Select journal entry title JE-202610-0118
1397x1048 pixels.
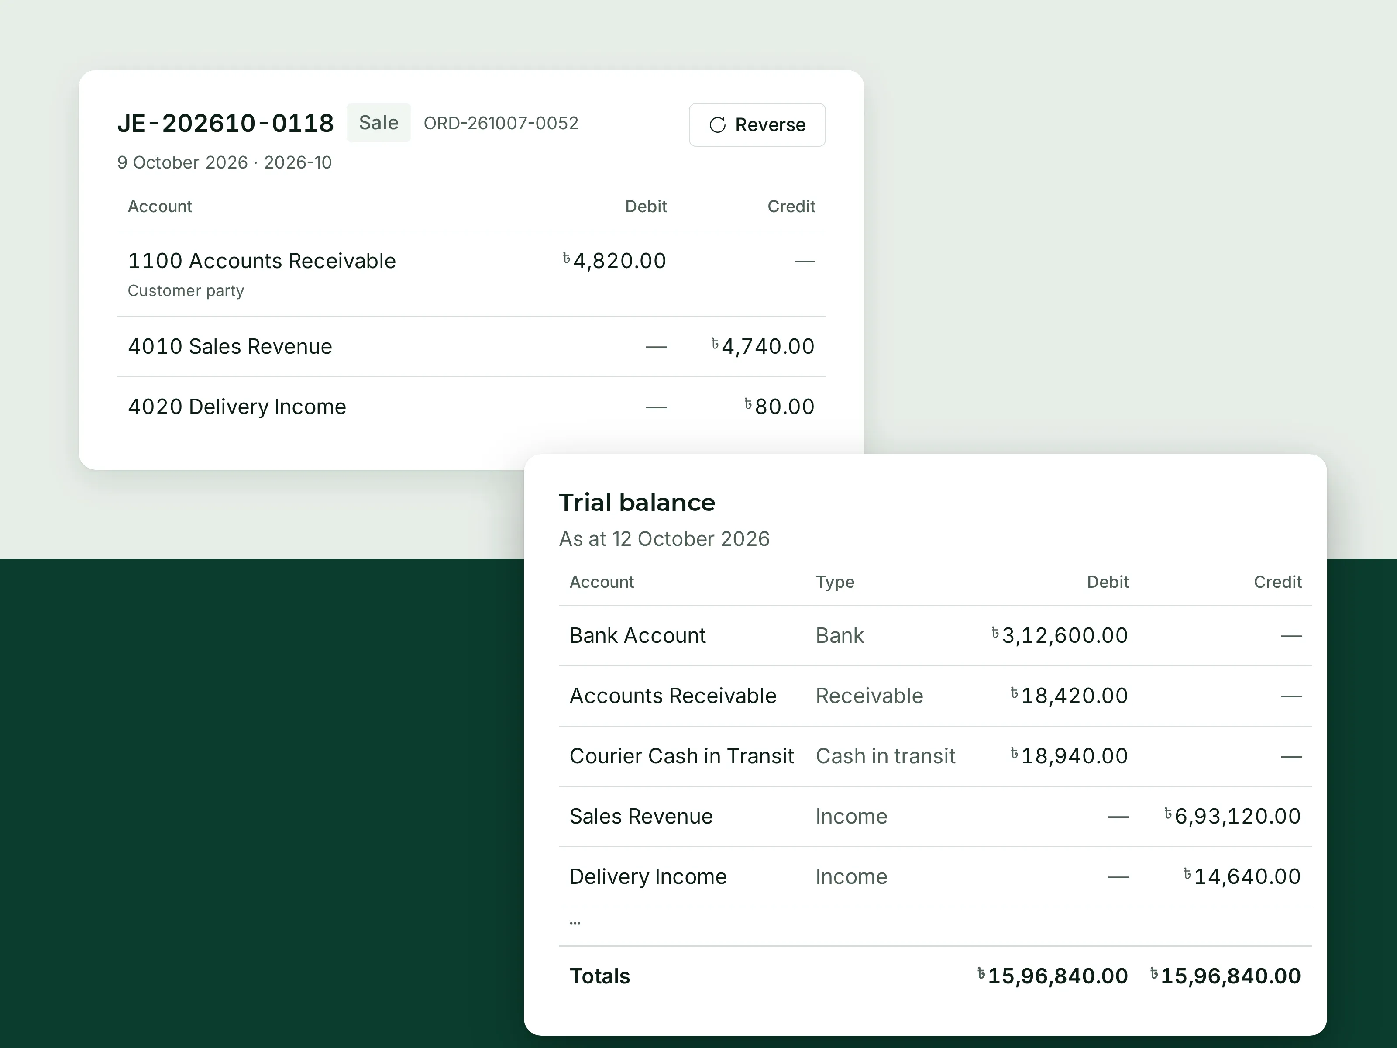point(225,123)
